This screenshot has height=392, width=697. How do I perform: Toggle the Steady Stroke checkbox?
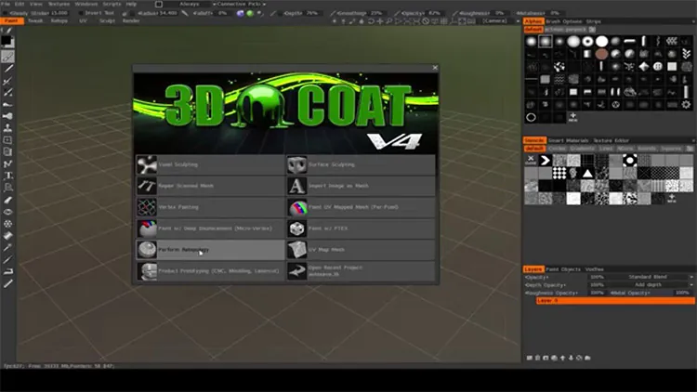tap(6, 13)
